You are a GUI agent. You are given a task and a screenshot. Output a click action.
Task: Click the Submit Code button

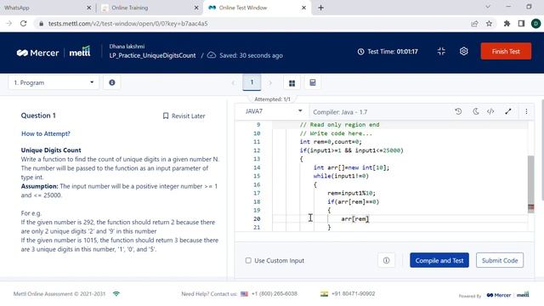pyautogui.click(x=500, y=260)
